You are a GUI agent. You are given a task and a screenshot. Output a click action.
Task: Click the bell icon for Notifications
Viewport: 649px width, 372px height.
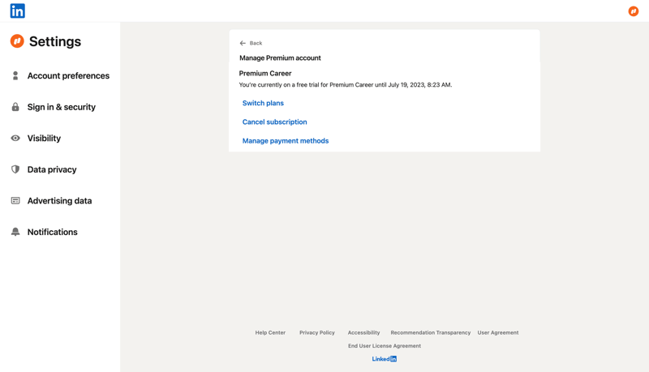point(15,232)
